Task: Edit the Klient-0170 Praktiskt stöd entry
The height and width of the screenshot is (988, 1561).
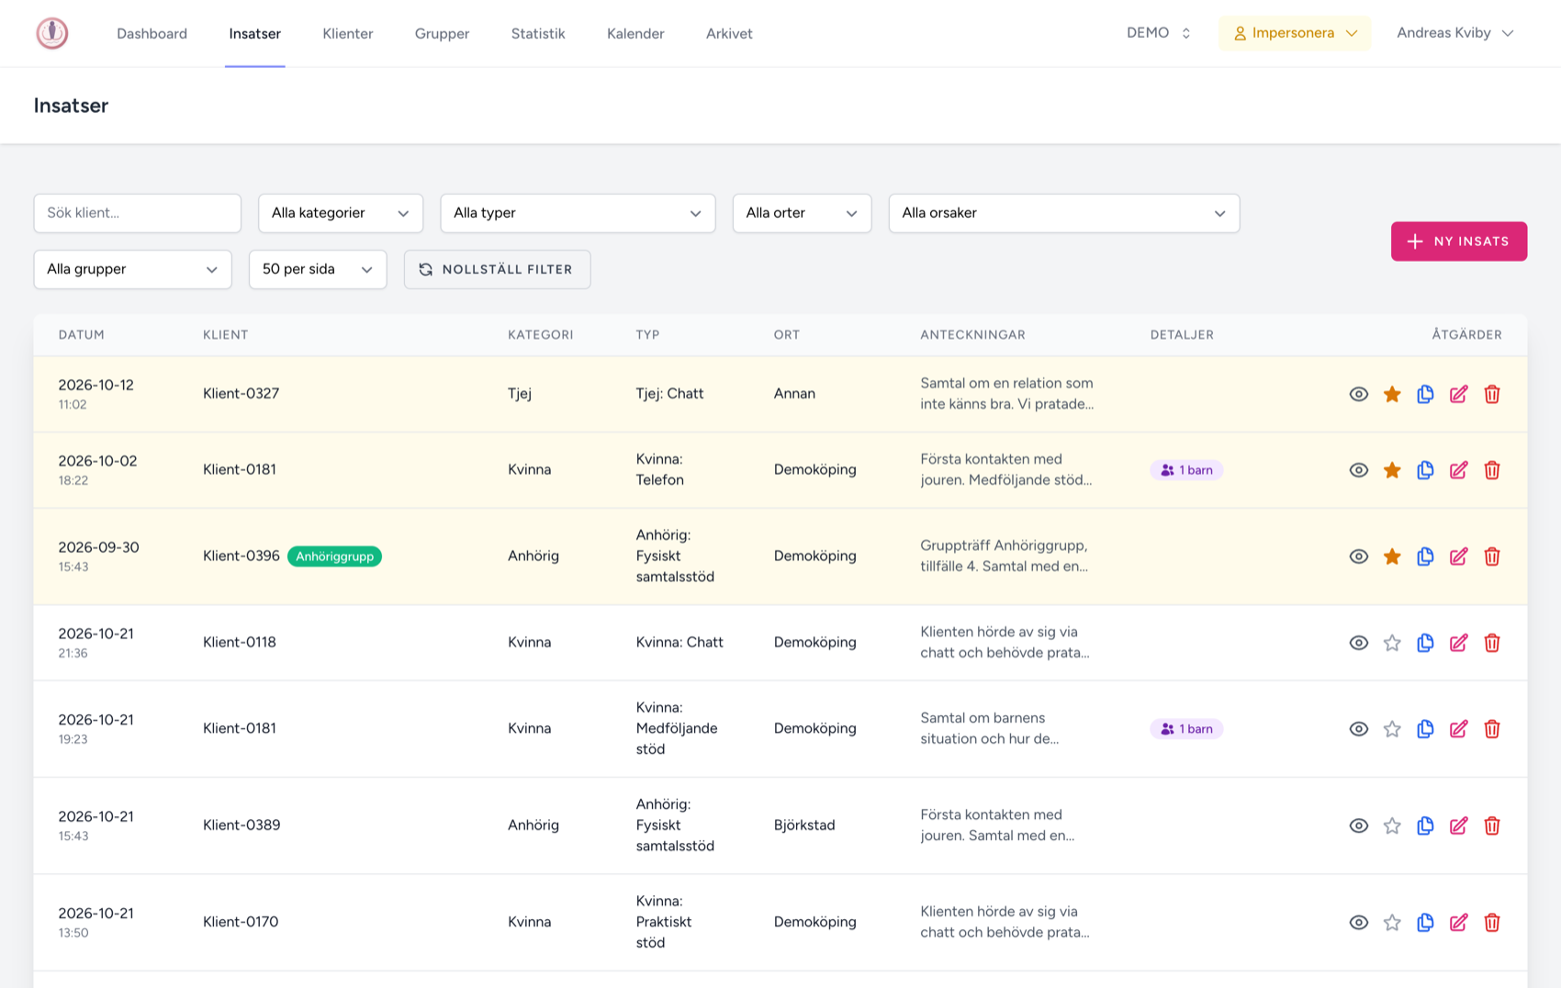Action: point(1458,923)
